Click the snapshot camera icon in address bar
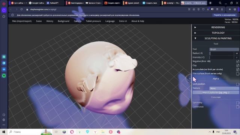The height and width of the screenshot is (135, 240). tap(194, 9)
